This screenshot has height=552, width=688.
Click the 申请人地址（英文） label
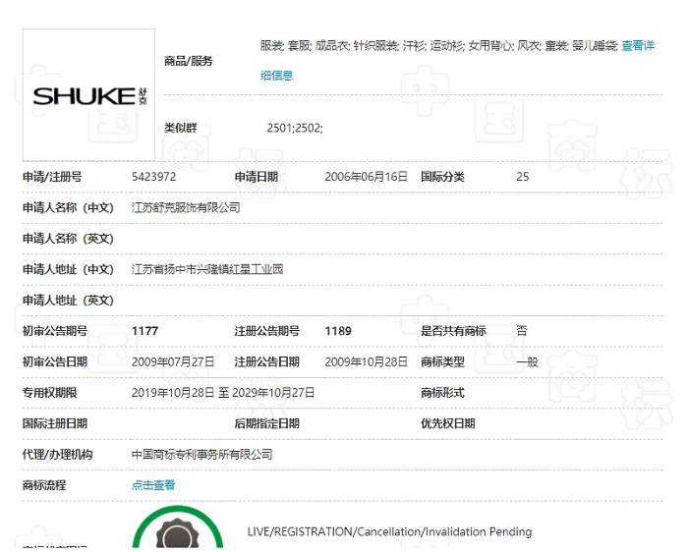(68, 301)
